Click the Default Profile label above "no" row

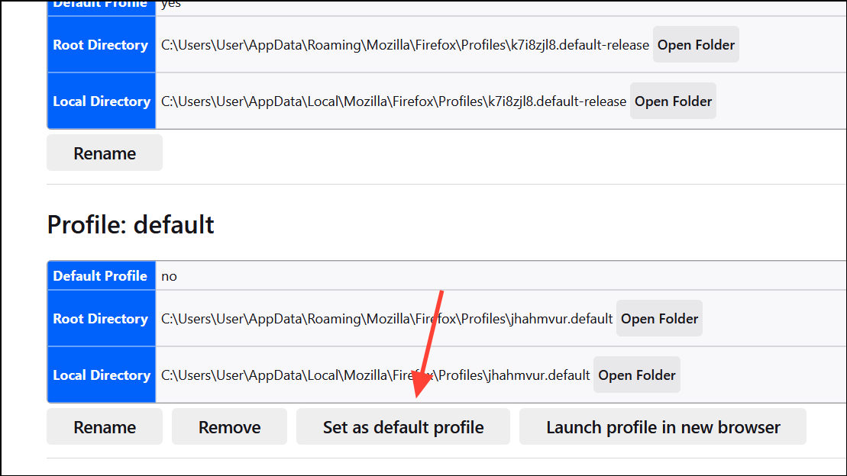[100, 276]
